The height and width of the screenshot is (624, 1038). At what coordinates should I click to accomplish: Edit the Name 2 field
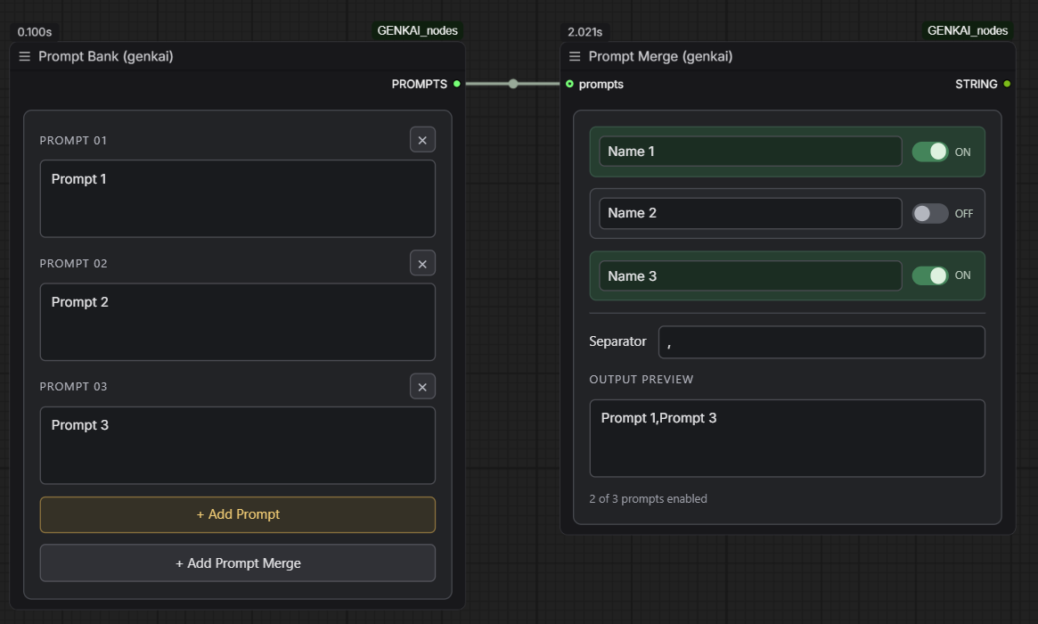(751, 213)
